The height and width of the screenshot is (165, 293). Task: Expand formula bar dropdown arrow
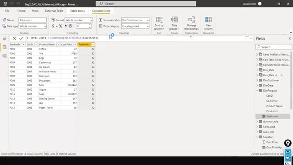(251, 38)
